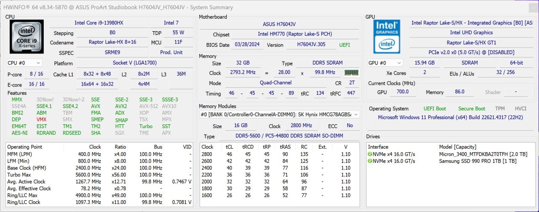Click the Raptor Lake-S/HX GT1 field
The width and height of the screenshot is (539, 212).
click(471, 43)
